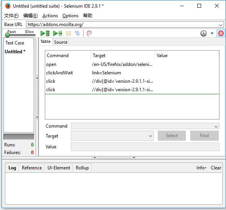226x210 pixels.
Task: Click the Runs count value
Action: click(x=32, y=145)
